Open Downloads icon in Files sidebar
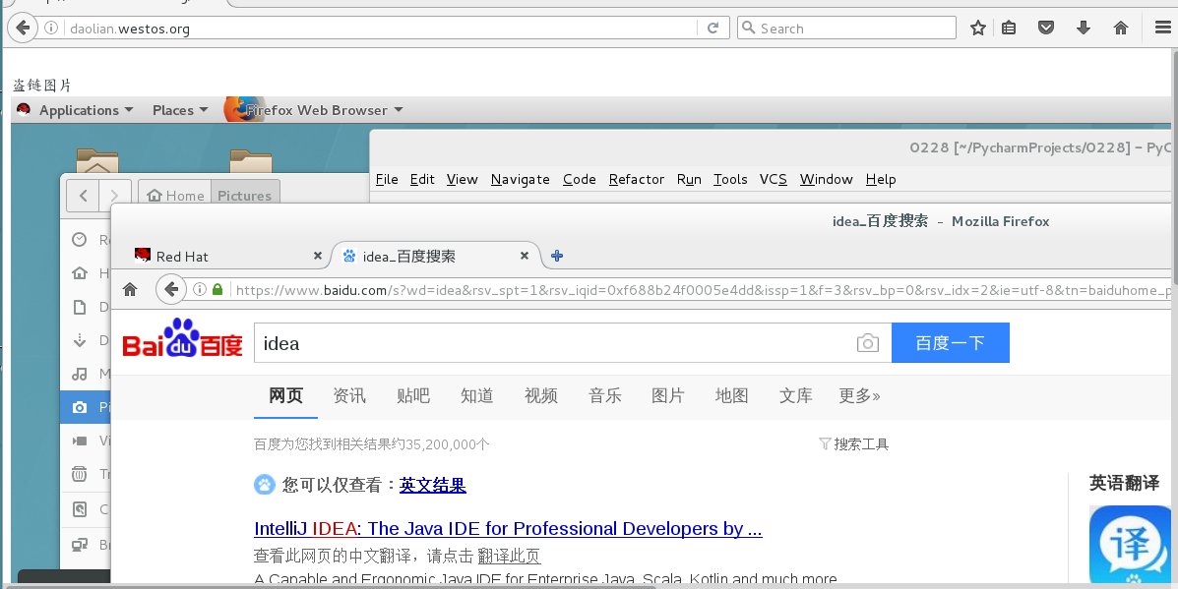 [79, 340]
